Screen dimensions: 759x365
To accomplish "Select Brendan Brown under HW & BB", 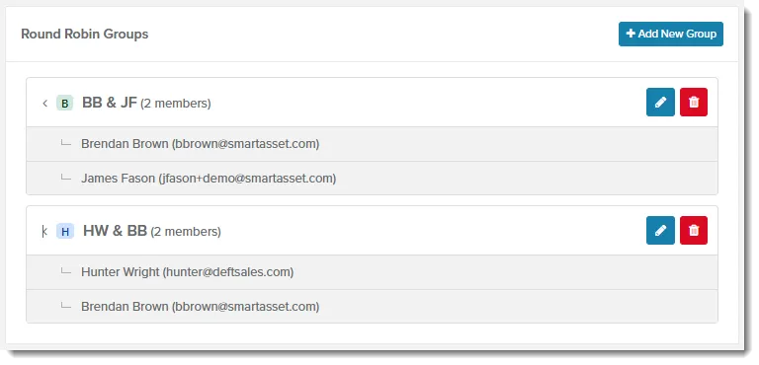I will [x=372, y=307].
